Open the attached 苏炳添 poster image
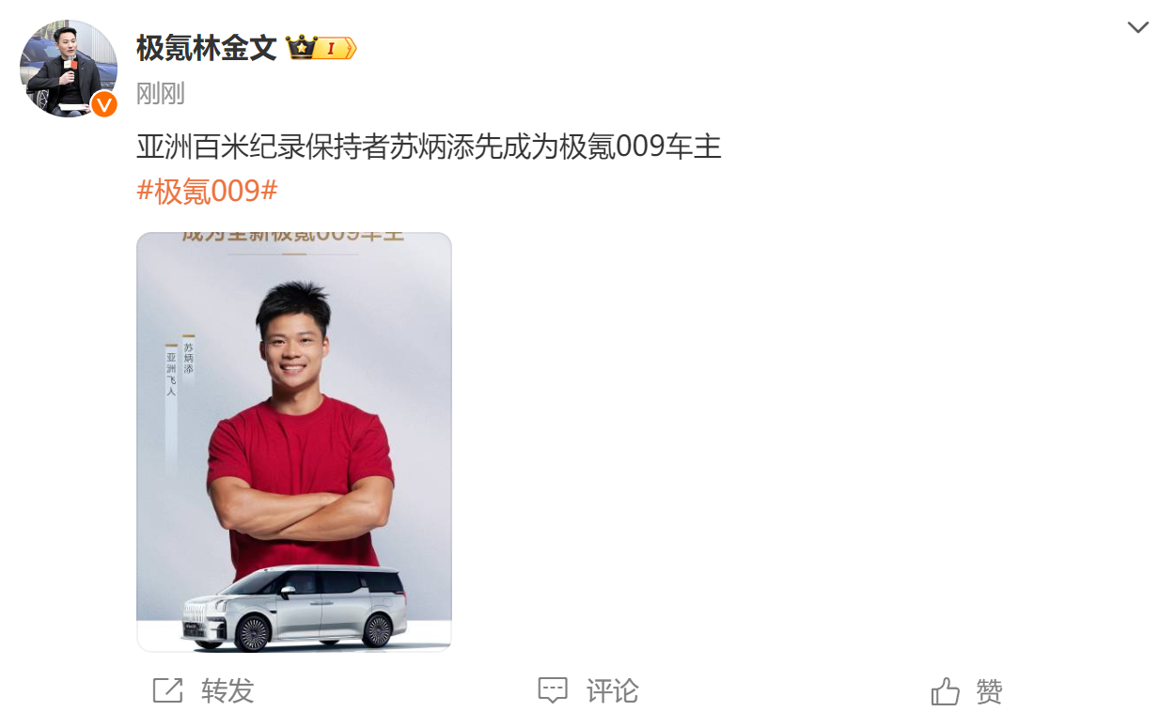 (x=294, y=441)
